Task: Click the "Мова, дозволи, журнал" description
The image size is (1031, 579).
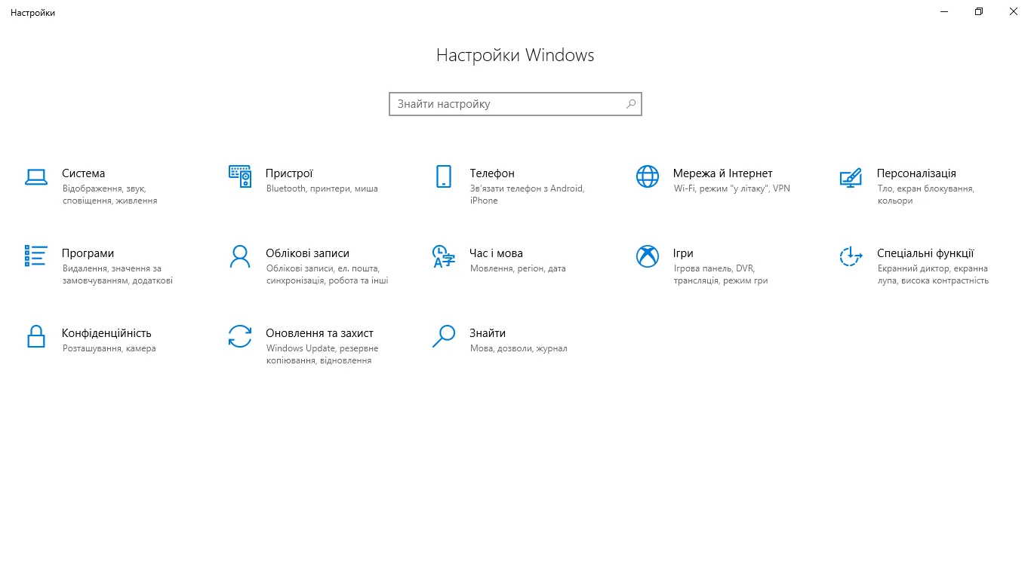Action: (x=519, y=348)
